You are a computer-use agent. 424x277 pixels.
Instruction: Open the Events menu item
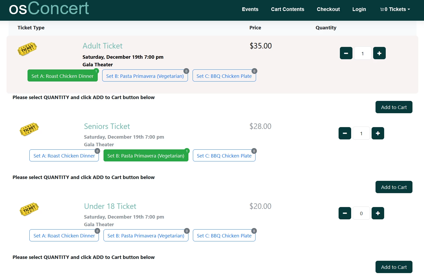250,9
